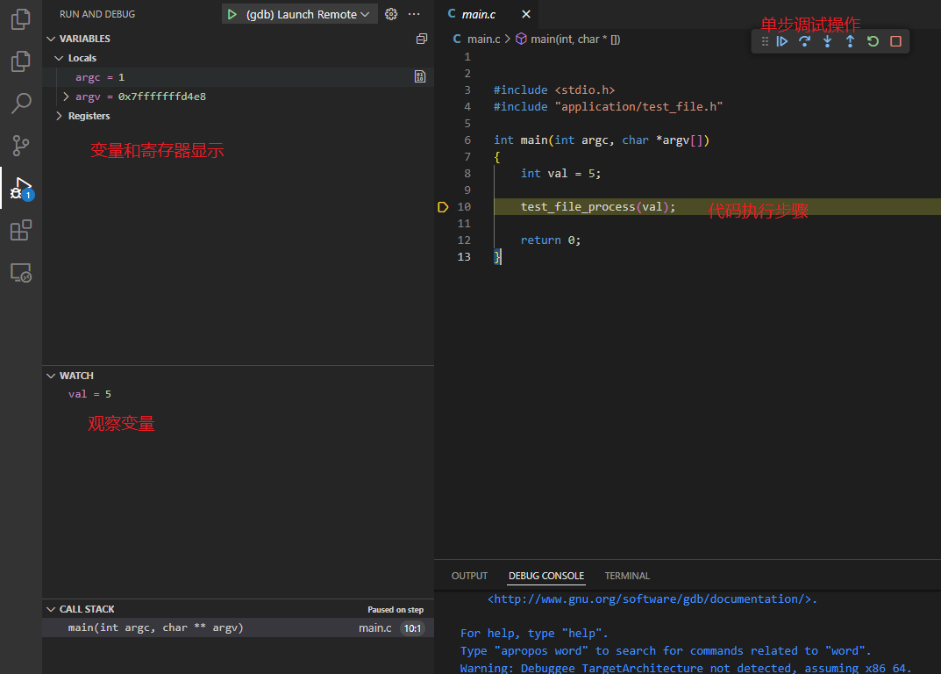Switch to the DEBUG CONSOLE tab

[546, 576]
